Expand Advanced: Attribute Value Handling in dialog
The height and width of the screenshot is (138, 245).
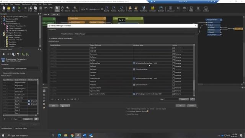(49, 38)
